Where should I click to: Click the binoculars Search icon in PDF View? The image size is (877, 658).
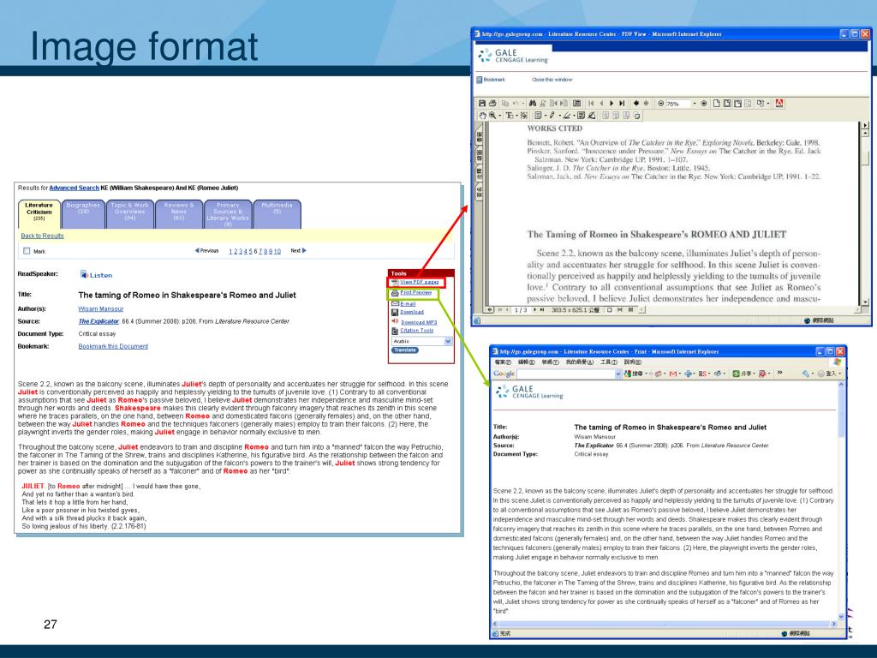click(x=533, y=103)
